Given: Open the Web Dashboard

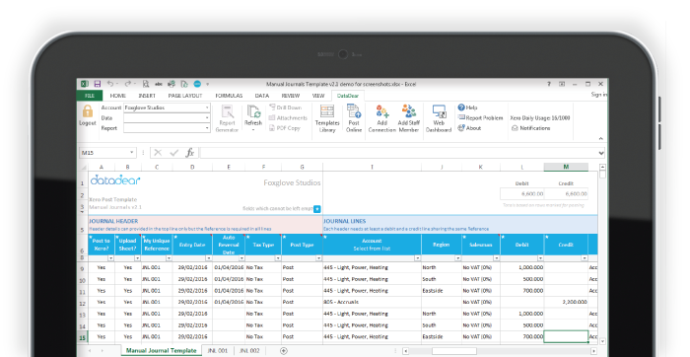Looking at the screenshot, I should [439, 118].
